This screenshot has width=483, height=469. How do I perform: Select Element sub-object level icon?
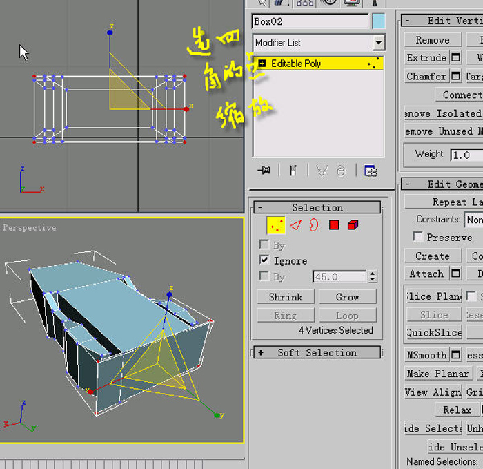tap(353, 225)
